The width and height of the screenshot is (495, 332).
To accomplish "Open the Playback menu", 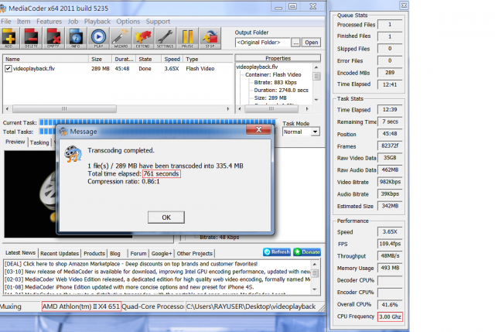I will pos(97,22).
